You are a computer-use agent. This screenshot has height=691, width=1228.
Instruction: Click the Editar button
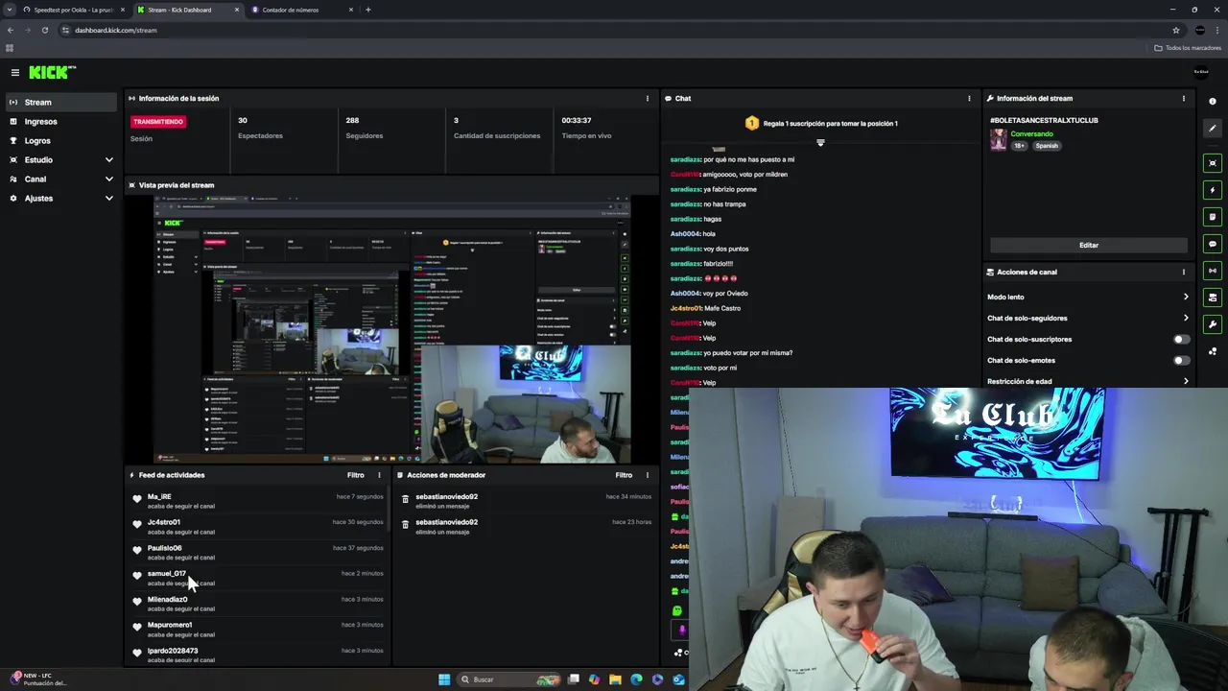click(1088, 245)
